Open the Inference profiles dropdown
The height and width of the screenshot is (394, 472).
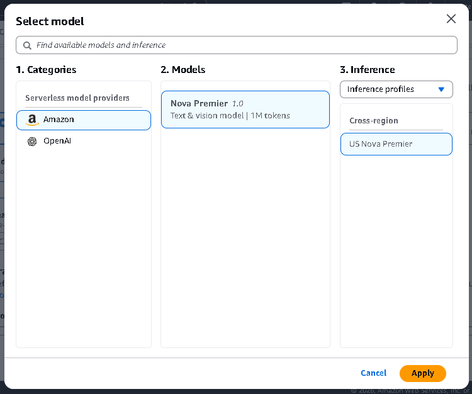click(396, 89)
